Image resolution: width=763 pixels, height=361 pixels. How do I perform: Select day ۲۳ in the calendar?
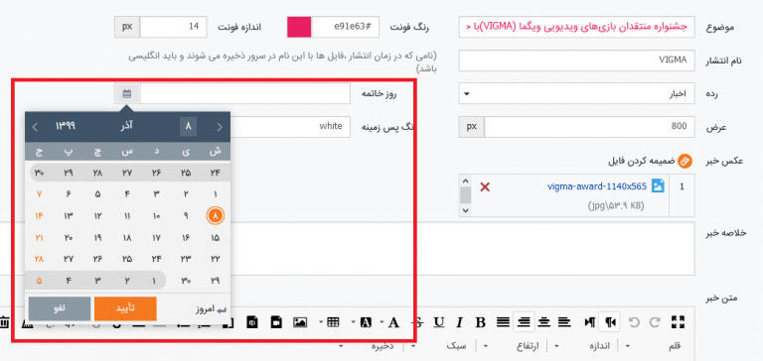tap(186, 260)
